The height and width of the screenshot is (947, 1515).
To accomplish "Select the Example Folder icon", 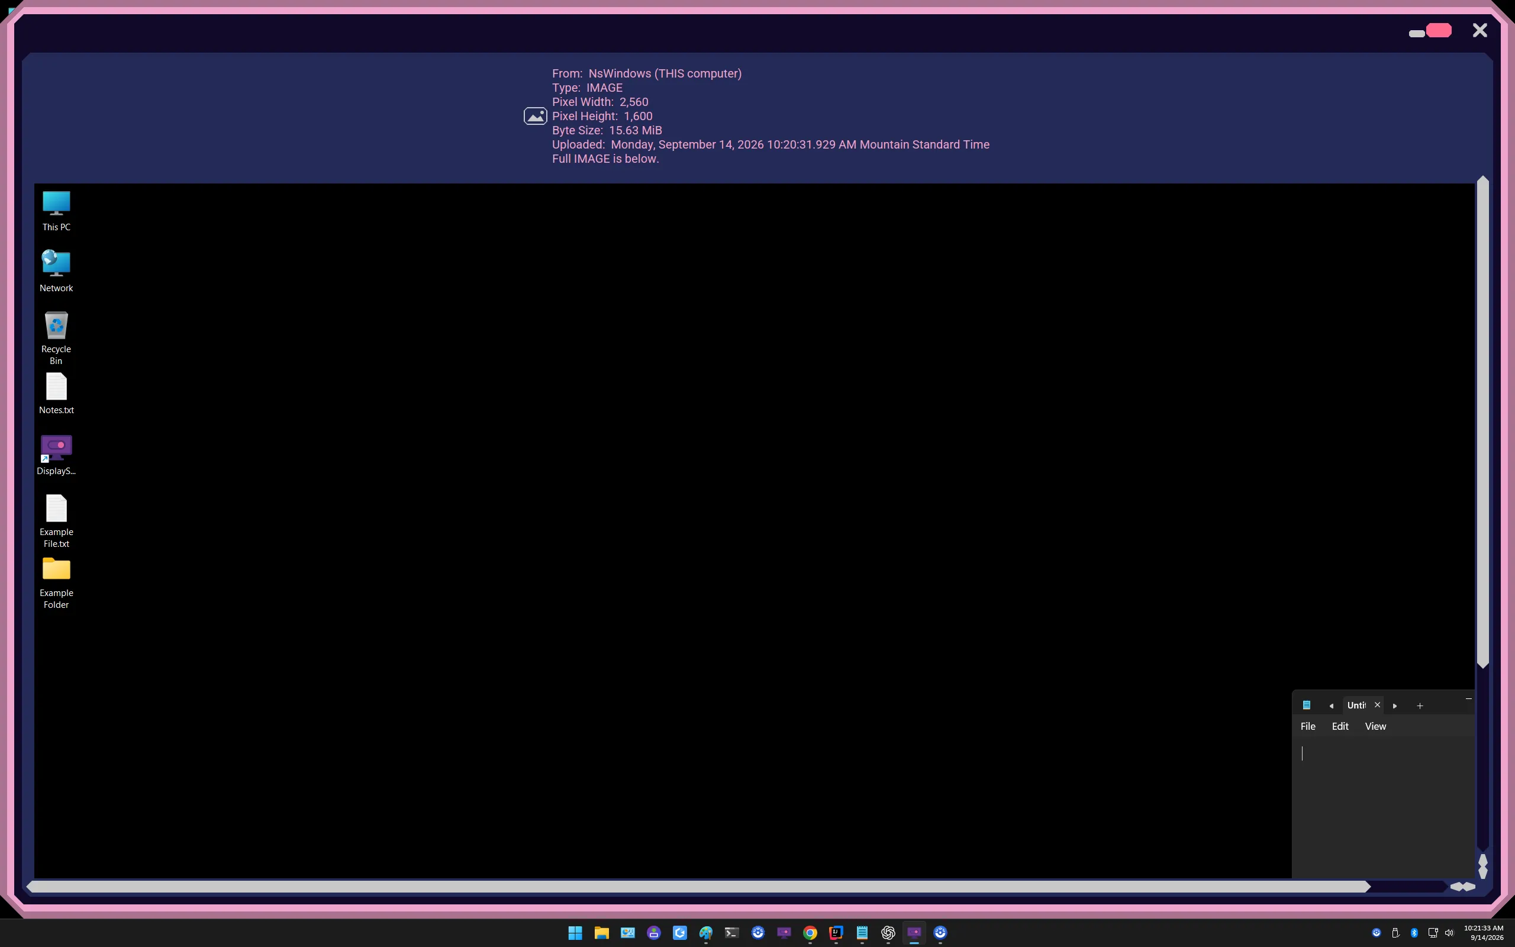I will [56, 582].
